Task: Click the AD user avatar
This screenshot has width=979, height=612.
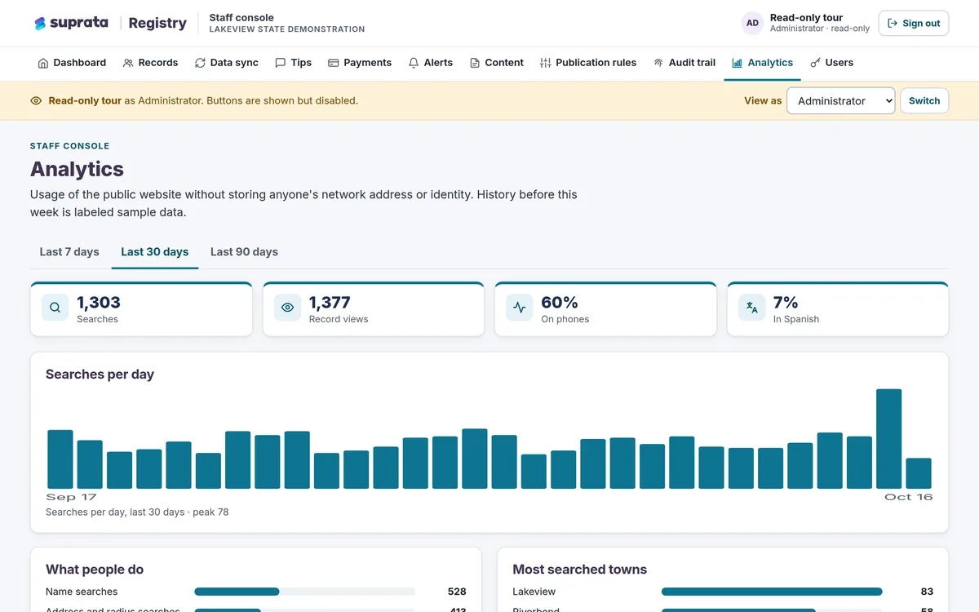Action: pyautogui.click(x=752, y=23)
